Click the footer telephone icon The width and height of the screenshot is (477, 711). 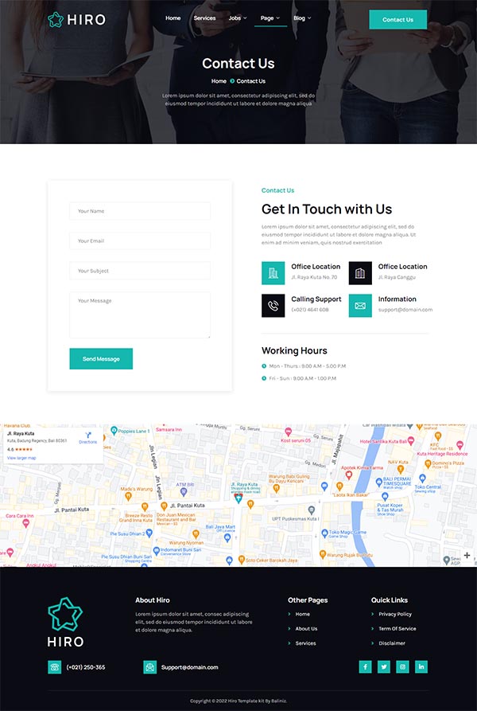coord(55,667)
